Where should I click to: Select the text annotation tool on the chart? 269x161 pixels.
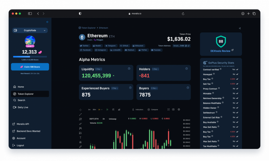(80, 137)
